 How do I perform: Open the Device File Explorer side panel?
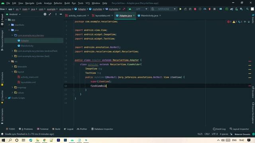pyautogui.click(x=253, y=113)
